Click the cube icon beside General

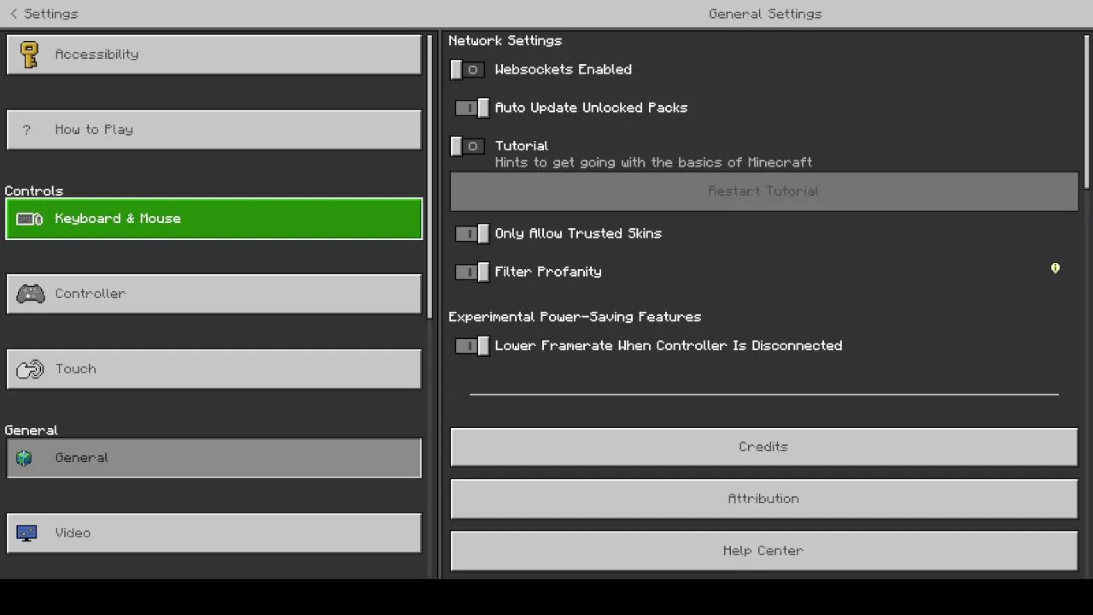point(25,458)
